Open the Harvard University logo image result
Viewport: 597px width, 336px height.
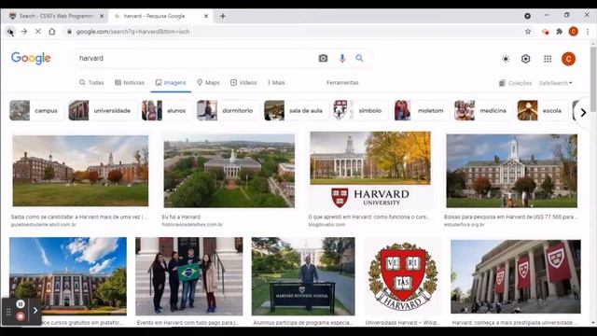pos(370,170)
